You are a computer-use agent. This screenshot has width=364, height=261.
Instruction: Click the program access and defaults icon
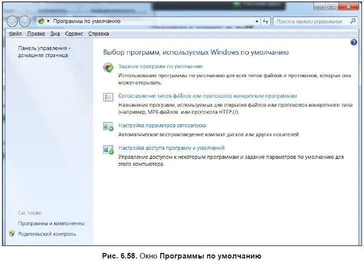108,149
